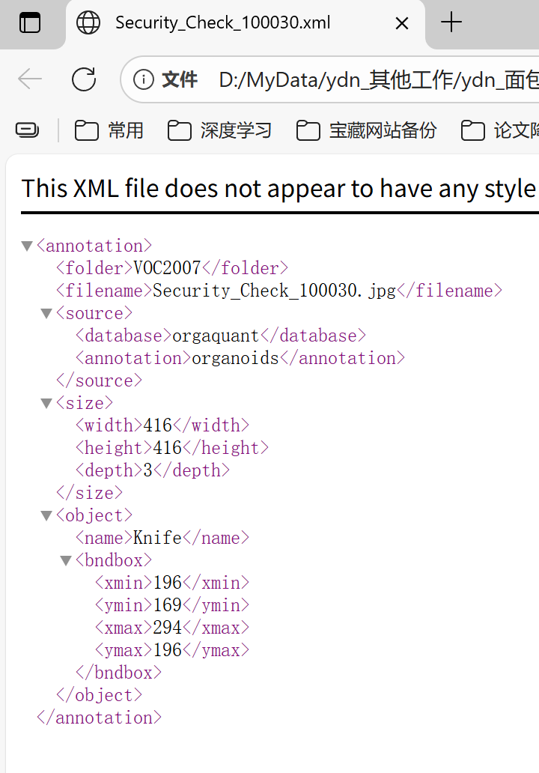Click the width value 416
The height and width of the screenshot is (773, 539).
click(158, 425)
